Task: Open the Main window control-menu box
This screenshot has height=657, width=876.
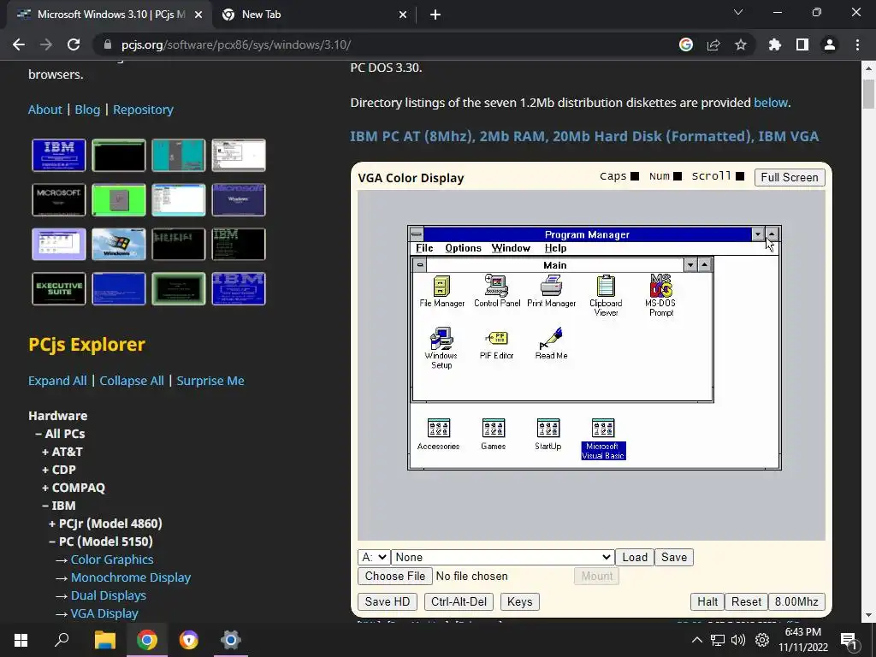Action: pyautogui.click(x=419, y=265)
